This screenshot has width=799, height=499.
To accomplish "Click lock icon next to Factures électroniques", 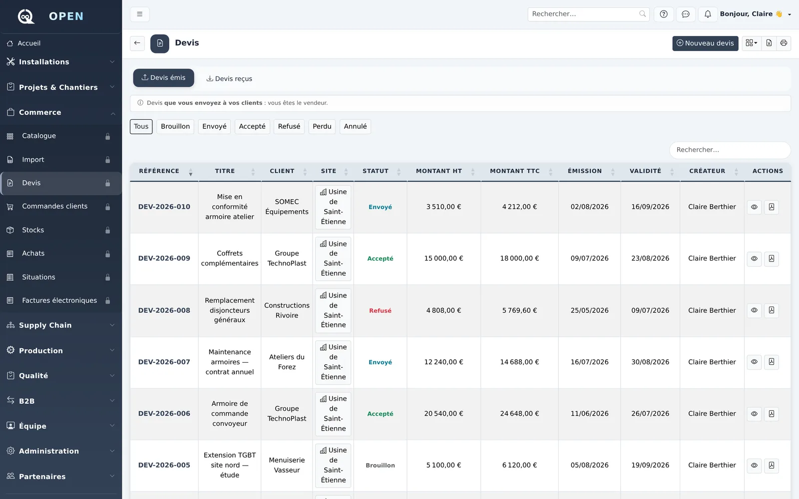I will [107, 300].
